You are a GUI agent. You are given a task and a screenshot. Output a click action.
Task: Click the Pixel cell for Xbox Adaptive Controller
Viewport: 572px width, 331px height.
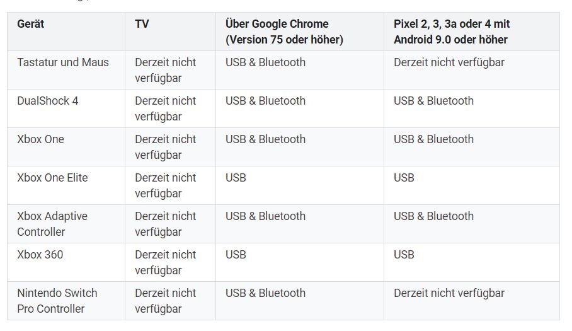tap(433, 216)
